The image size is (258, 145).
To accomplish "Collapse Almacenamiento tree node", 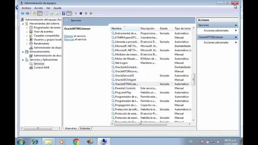I will tap(23, 52).
